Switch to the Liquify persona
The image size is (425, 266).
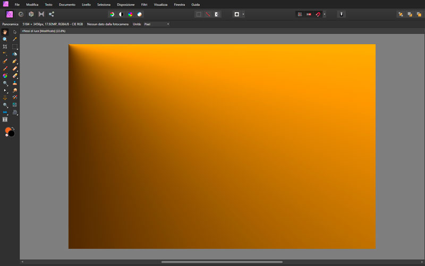(x=21, y=14)
